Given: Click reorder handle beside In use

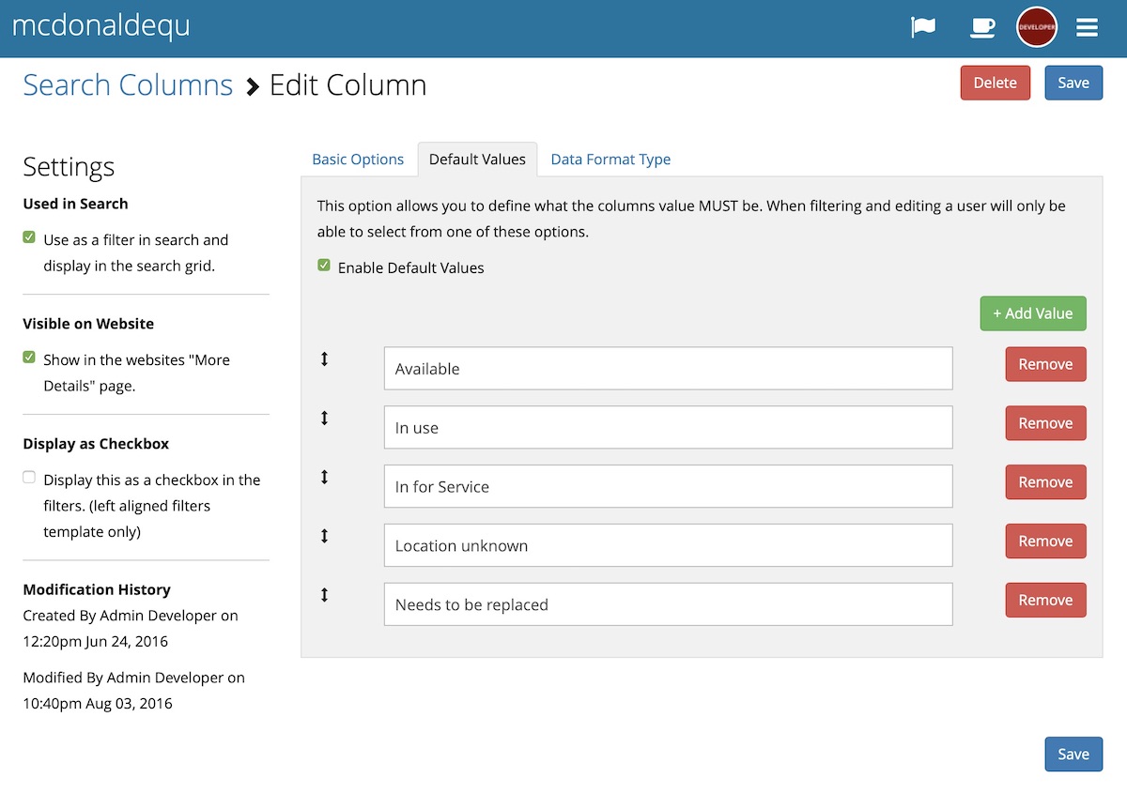Looking at the screenshot, I should [325, 418].
